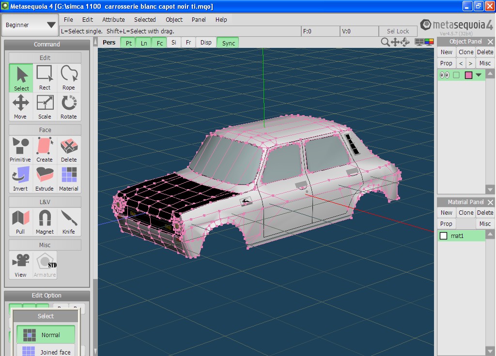Select the Delete face tool
The width and height of the screenshot is (496, 356).
pos(69,150)
